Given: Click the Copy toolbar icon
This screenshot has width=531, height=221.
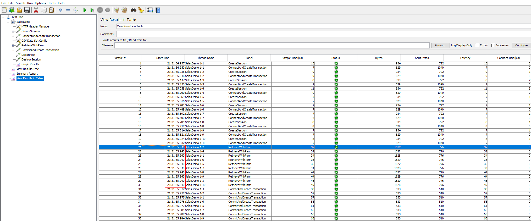Looking at the screenshot, I should coord(44,10).
